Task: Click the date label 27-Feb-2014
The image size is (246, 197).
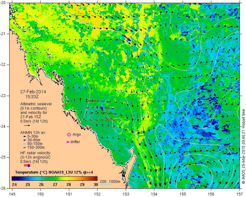Action: pos(33,92)
